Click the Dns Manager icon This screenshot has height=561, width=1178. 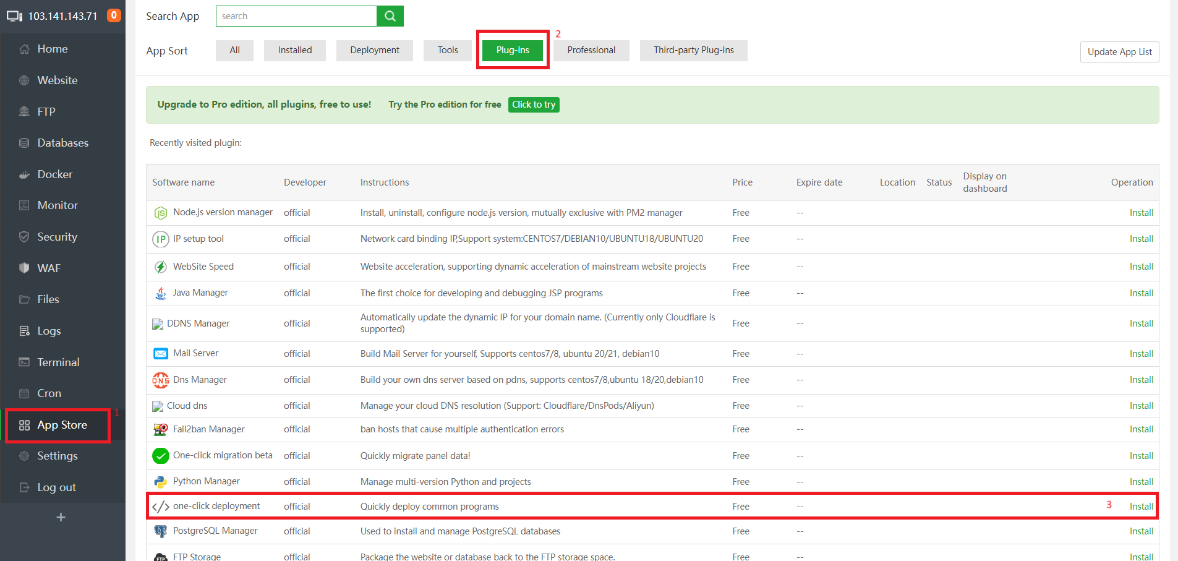point(160,380)
